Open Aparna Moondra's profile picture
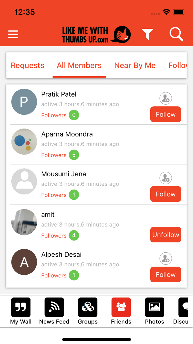193x344 pixels. coord(24,142)
